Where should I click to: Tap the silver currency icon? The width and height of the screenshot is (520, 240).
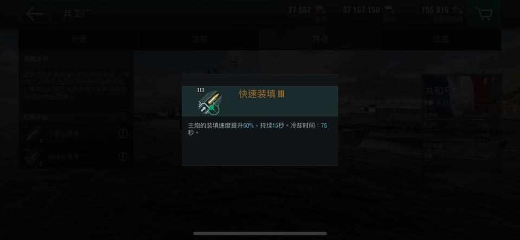[389, 9]
